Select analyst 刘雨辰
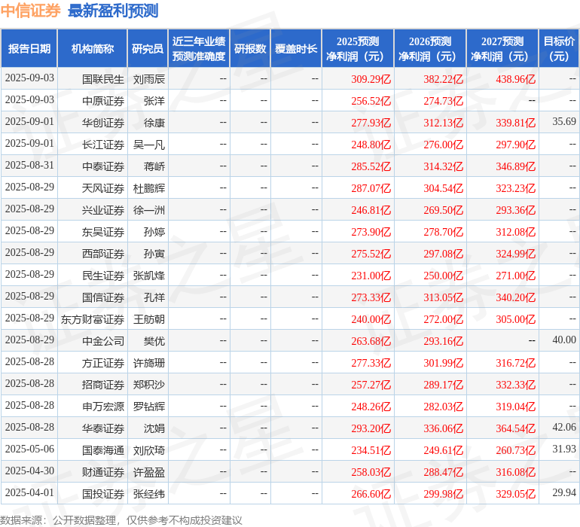Viewport: 580px width, 527px height. click(148, 79)
